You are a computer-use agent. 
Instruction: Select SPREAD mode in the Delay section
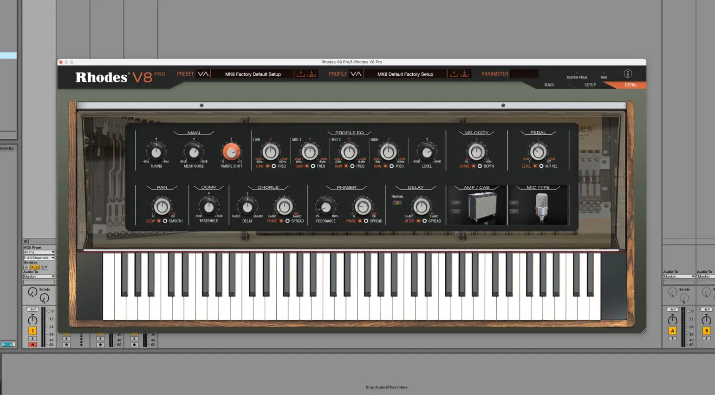tap(425, 221)
